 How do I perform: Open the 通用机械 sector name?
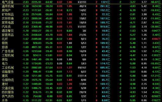pyautogui.click(x=8, y=6)
